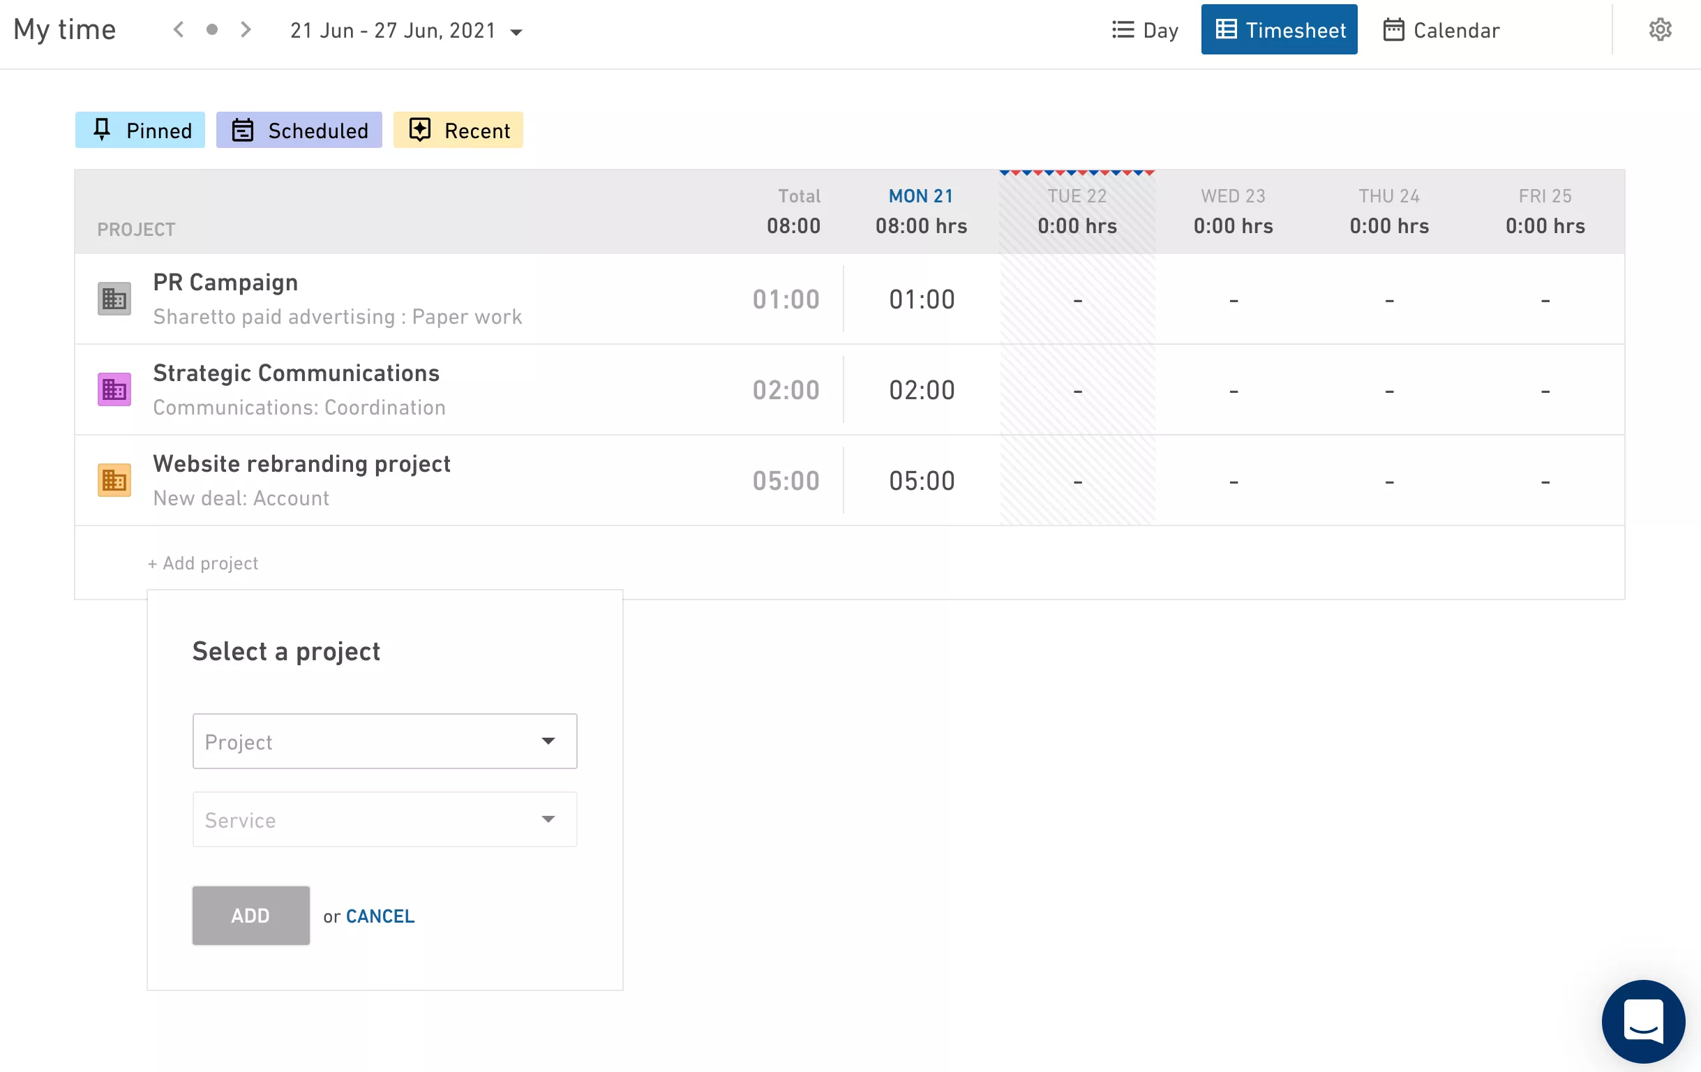Cancel the project selection

(x=380, y=916)
